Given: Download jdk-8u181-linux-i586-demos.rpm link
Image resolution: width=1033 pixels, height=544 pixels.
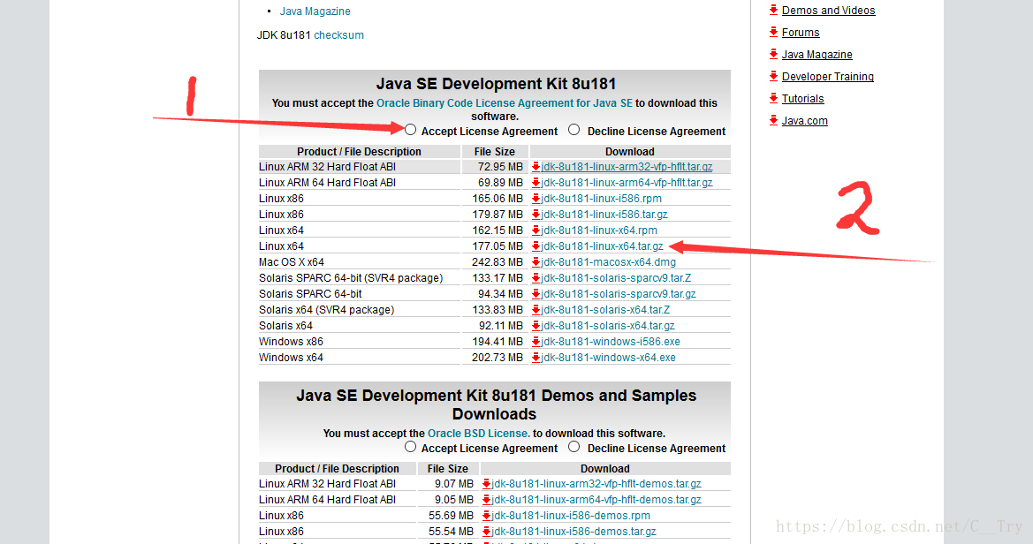Looking at the screenshot, I should point(571,516).
